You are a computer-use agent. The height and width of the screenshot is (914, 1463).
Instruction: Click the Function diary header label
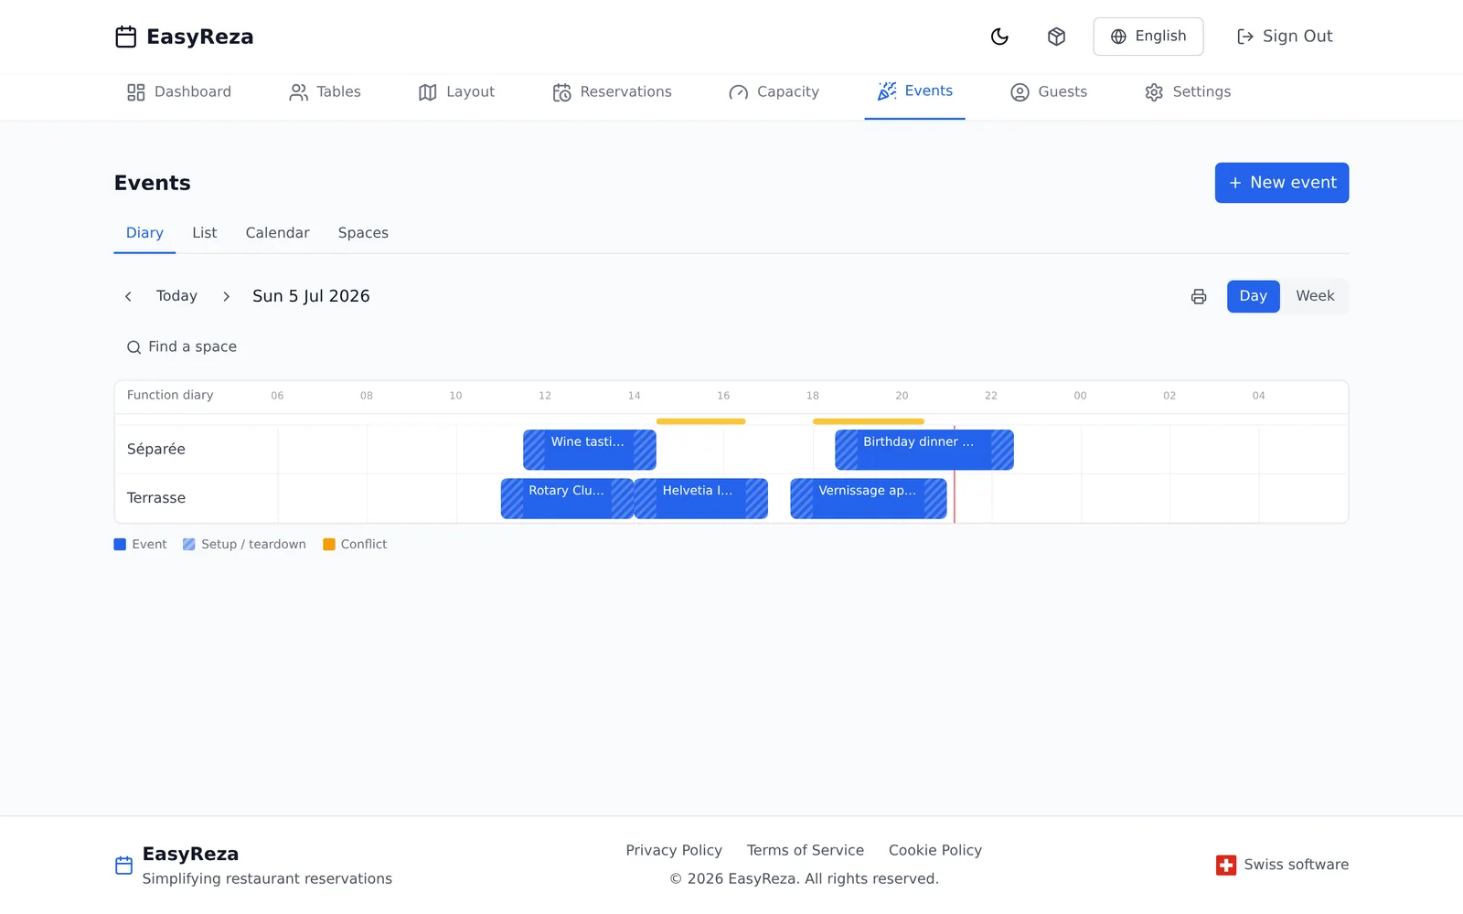coord(170,395)
